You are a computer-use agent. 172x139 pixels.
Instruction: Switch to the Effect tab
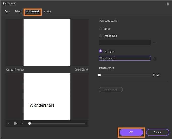[18, 11]
